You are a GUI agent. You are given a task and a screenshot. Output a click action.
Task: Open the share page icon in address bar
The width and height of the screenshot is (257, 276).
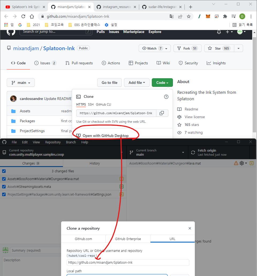point(180,16)
